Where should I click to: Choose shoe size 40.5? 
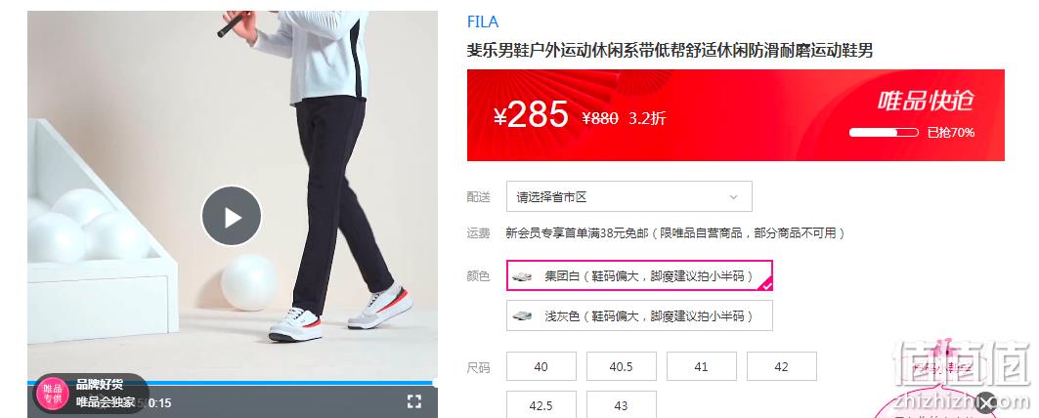[x=622, y=366]
